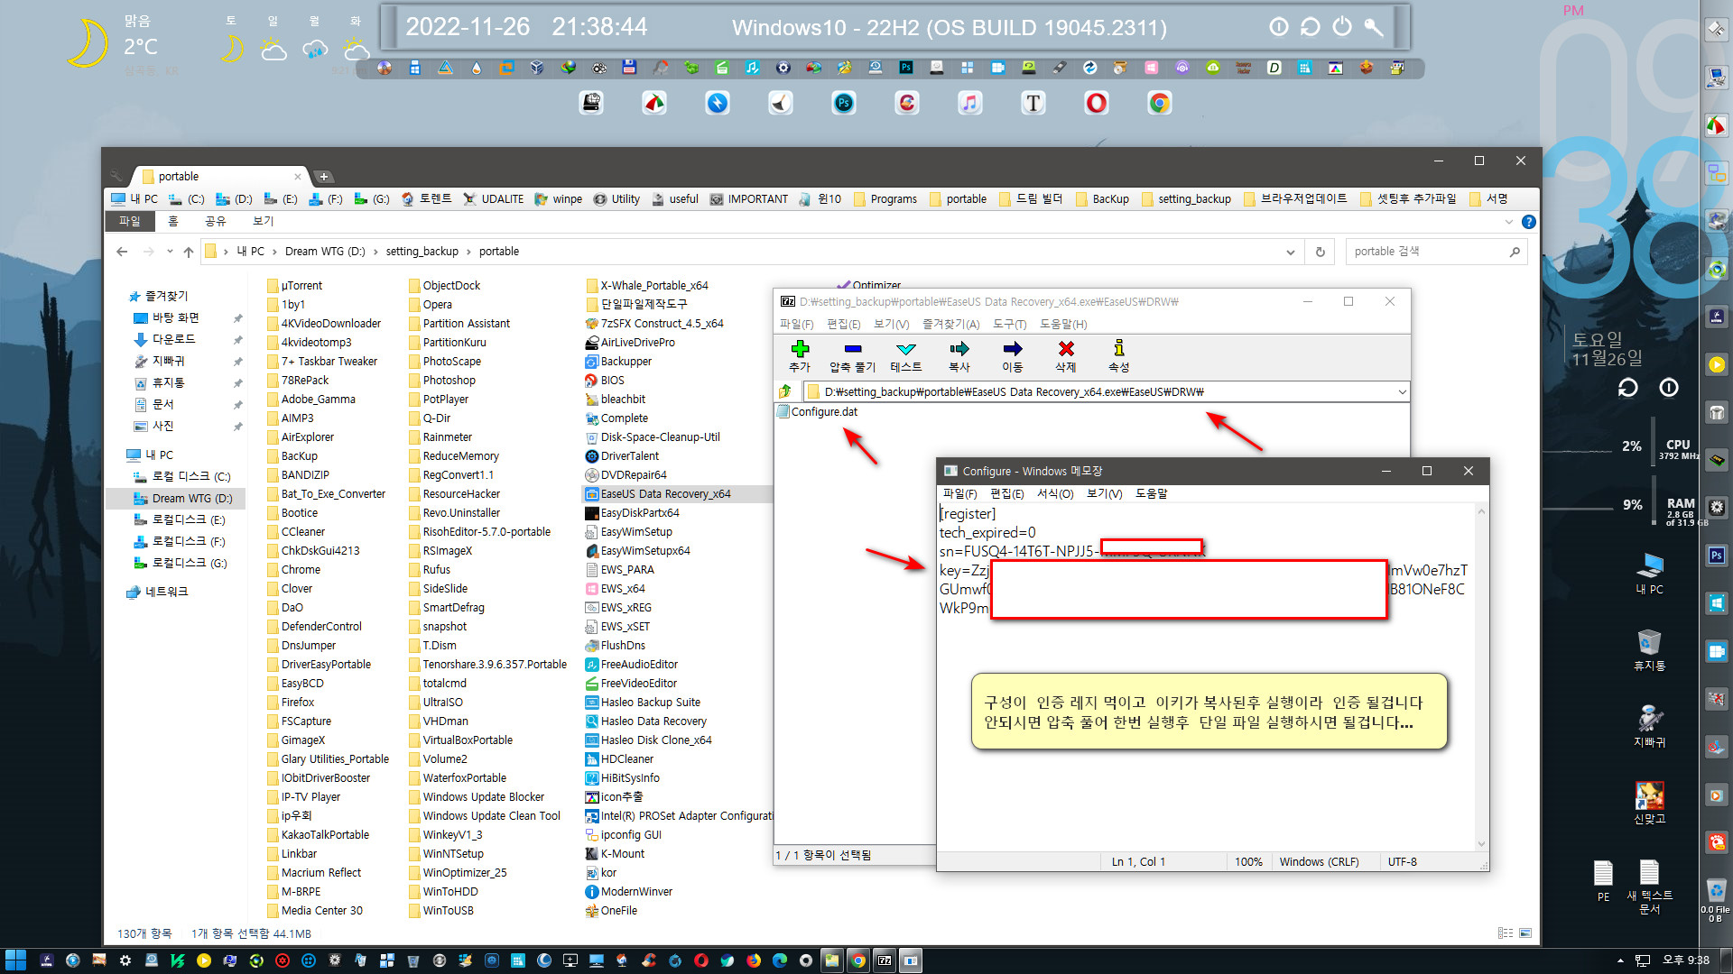The image size is (1733, 974).
Task: Click Explorer refresh button beside address bar
Action: pyautogui.click(x=1320, y=252)
